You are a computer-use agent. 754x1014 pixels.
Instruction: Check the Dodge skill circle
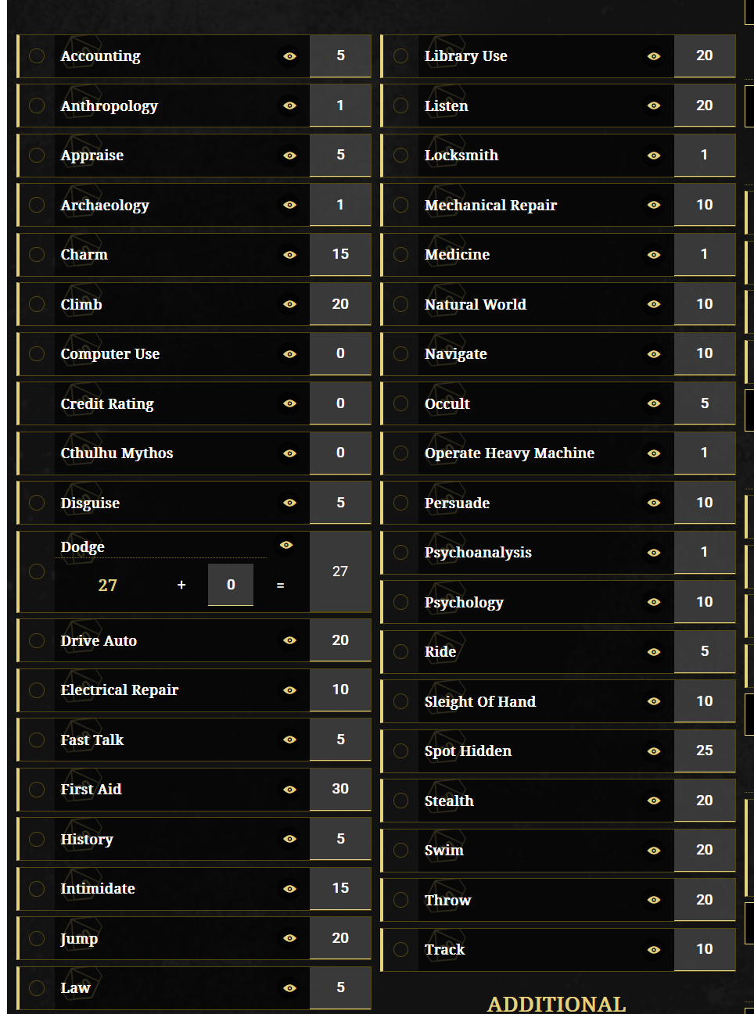coord(37,571)
